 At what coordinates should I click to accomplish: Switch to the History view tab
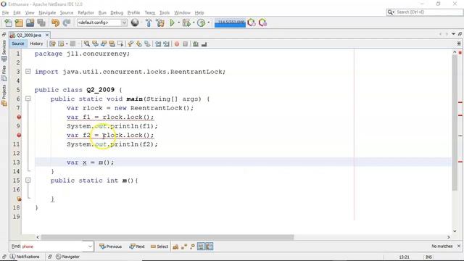tap(36, 43)
